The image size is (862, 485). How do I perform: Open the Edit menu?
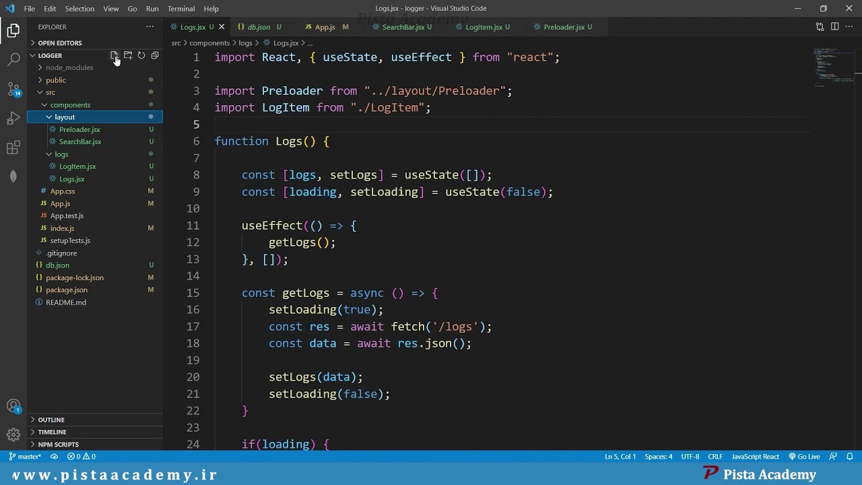point(51,9)
